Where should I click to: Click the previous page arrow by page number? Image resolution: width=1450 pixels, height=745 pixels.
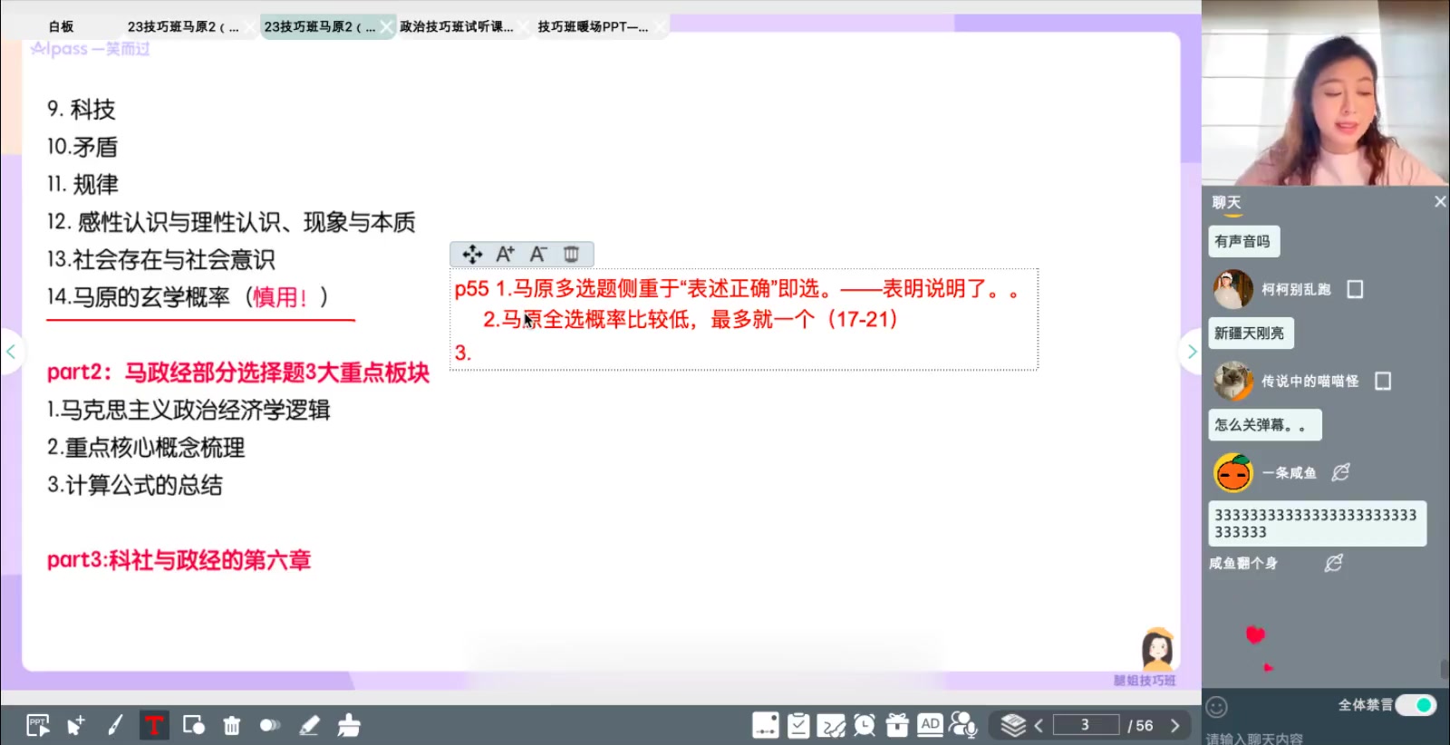click(x=1039, y=725)
